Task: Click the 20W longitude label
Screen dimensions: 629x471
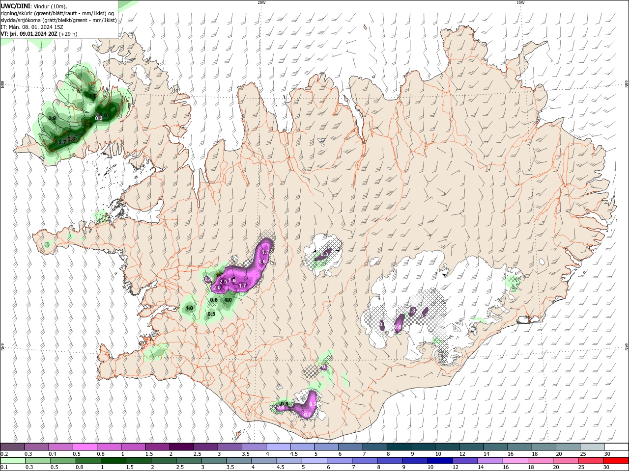Action: (261, 2)
